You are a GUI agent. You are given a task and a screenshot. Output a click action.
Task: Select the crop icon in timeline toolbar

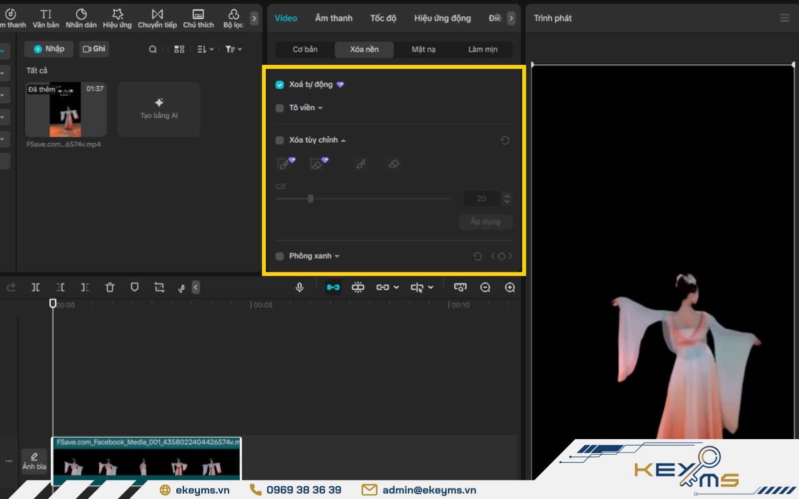tap(159, 287)
